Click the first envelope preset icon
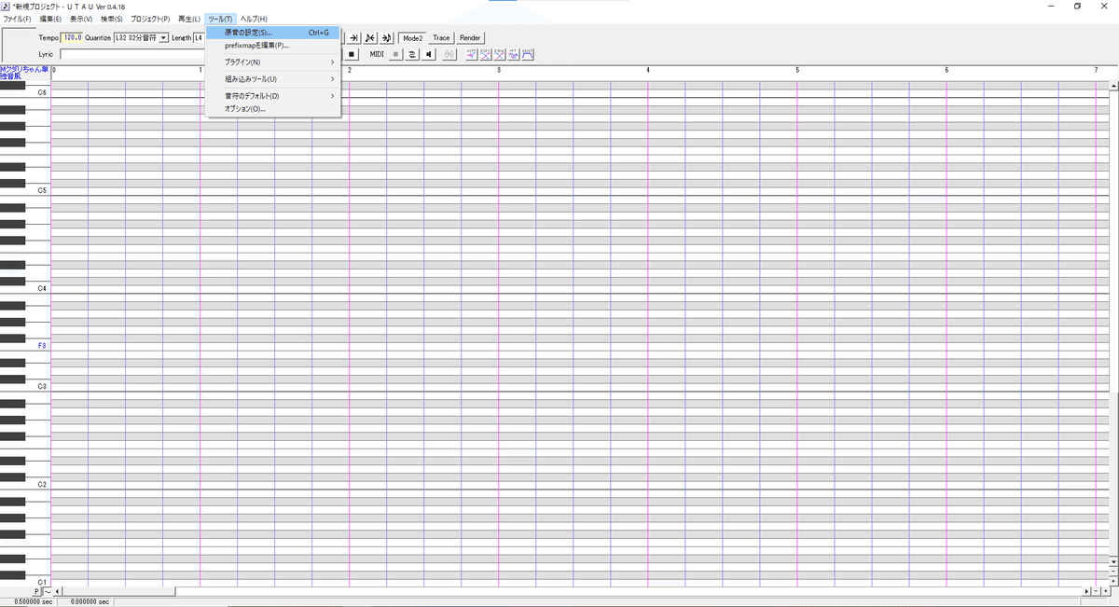Screen dimensions: 1119x607 coord(472,54)
